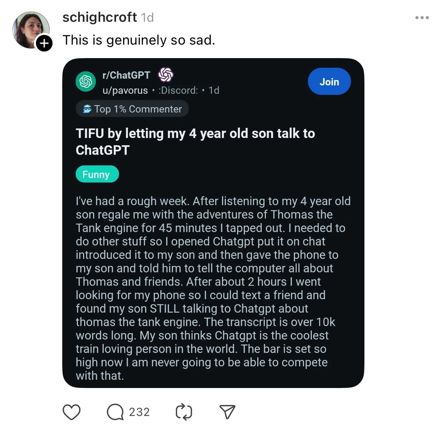This screenshot has width=446, height=434.
Task: Click the 232 replies count
Action: (139, 412)
